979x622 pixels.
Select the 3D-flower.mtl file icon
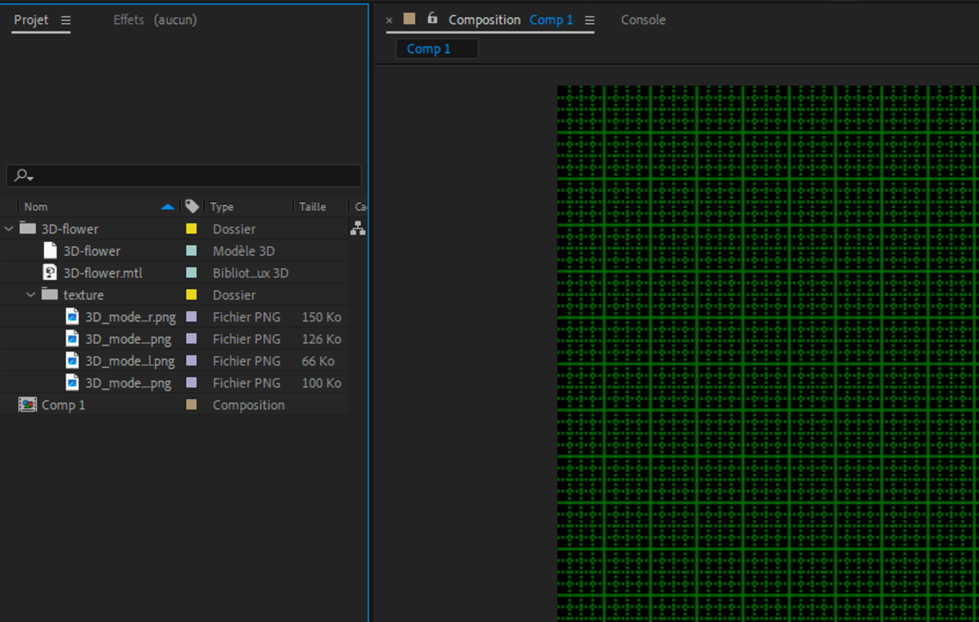click(50, 273)
